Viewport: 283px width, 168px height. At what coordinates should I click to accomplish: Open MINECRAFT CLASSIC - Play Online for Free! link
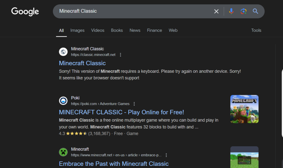122,112
